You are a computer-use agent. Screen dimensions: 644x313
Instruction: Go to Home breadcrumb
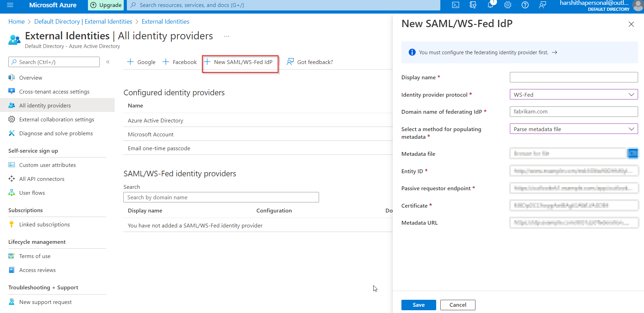click(x=17, y=22)
